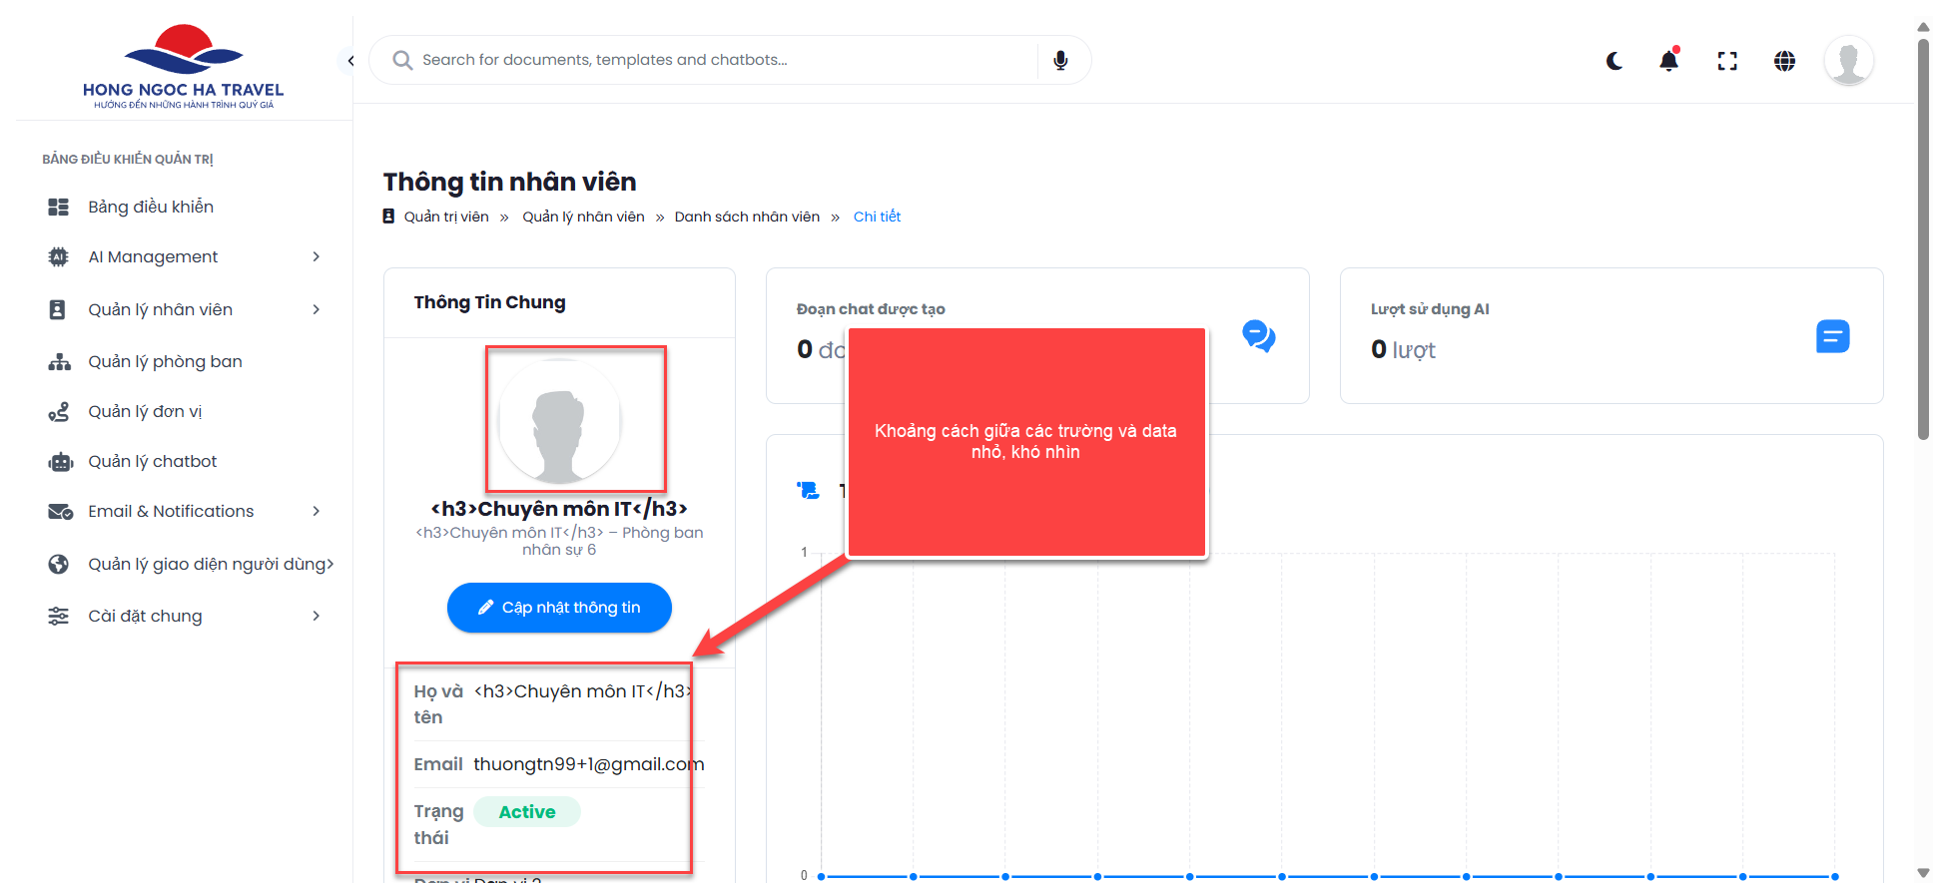Click the microphone icon for voice search
Viewport: 1933px width, 883px height.
1060,60
